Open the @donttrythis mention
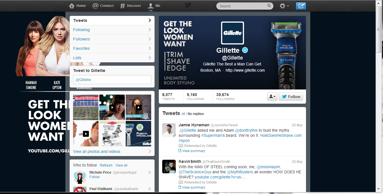This screenshot has height=194, width=383. tap(246, 130)
